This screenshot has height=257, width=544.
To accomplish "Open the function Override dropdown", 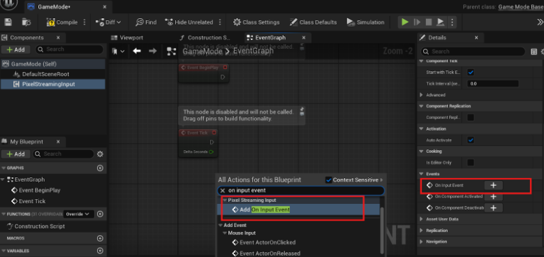I will tap(78, 214).
